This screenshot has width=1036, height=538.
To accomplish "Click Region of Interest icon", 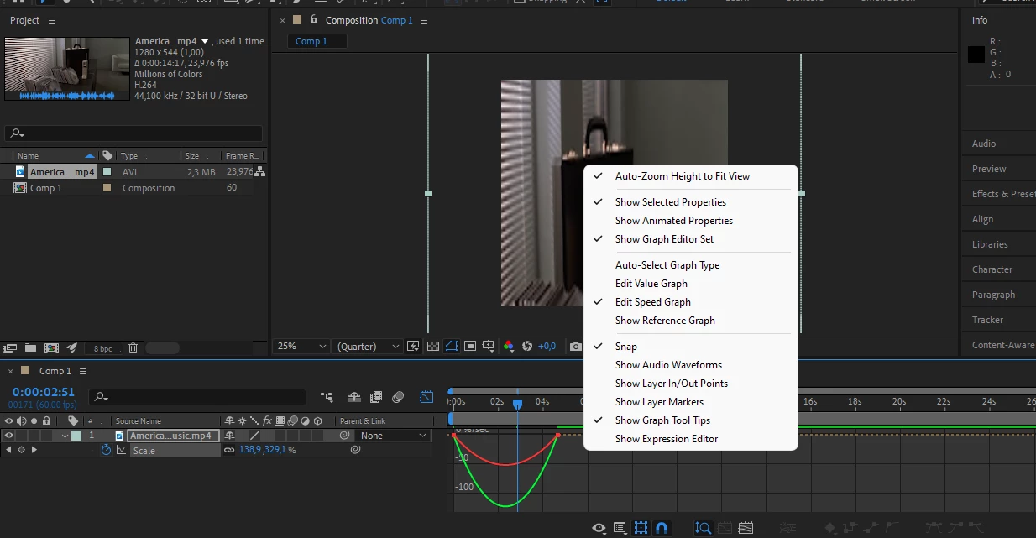I will point(470,346).
